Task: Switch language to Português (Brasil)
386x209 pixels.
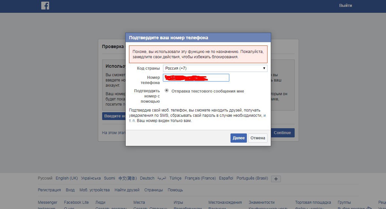Action: 252,178
